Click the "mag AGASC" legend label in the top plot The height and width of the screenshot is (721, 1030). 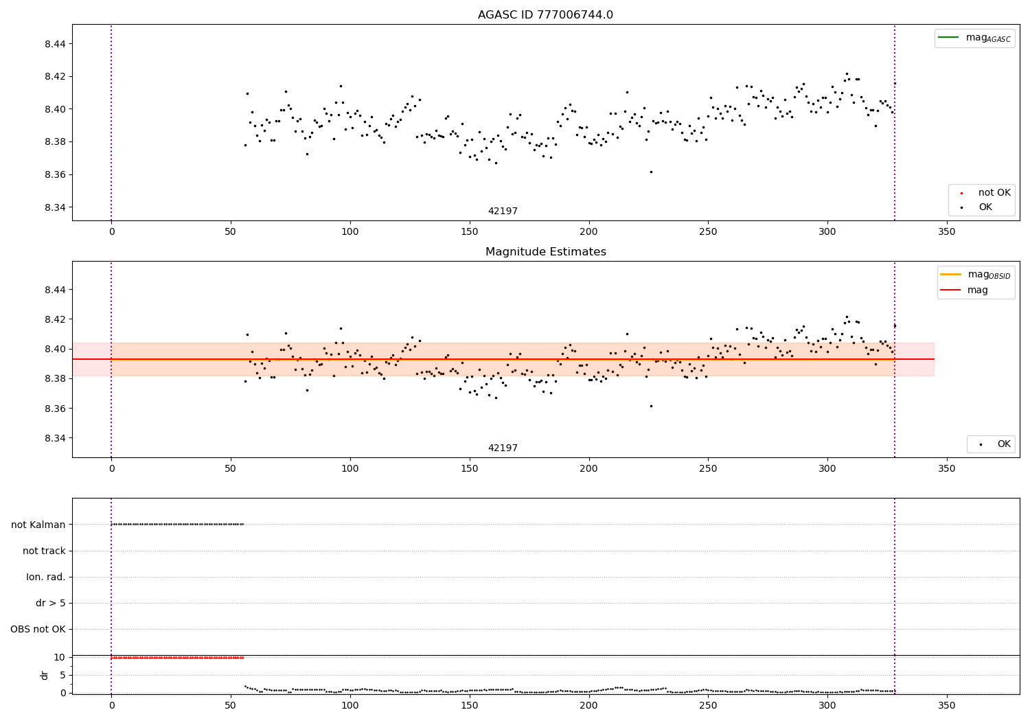point(988,38)
